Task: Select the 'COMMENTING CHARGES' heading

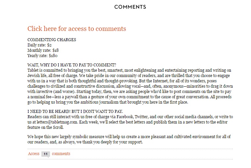Action: pos(52,40)
